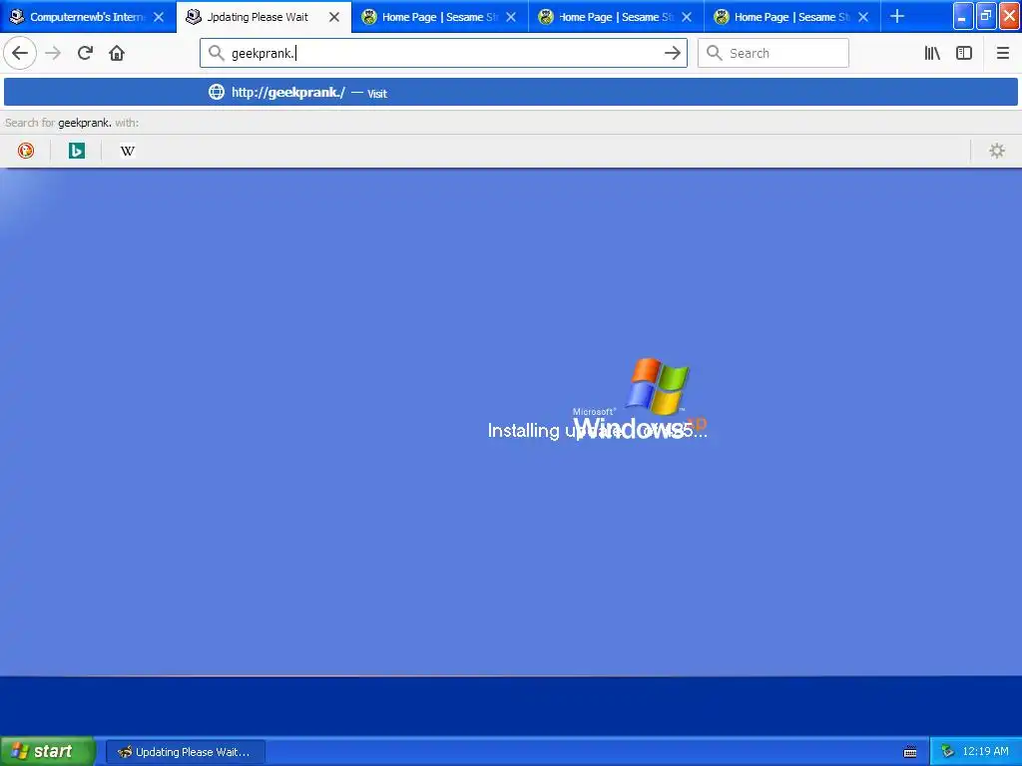
Task: Click the forward navigation arrow
Action: [x=53, y=53]
